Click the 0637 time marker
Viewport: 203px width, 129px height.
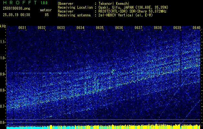click(x=138, y=27)
